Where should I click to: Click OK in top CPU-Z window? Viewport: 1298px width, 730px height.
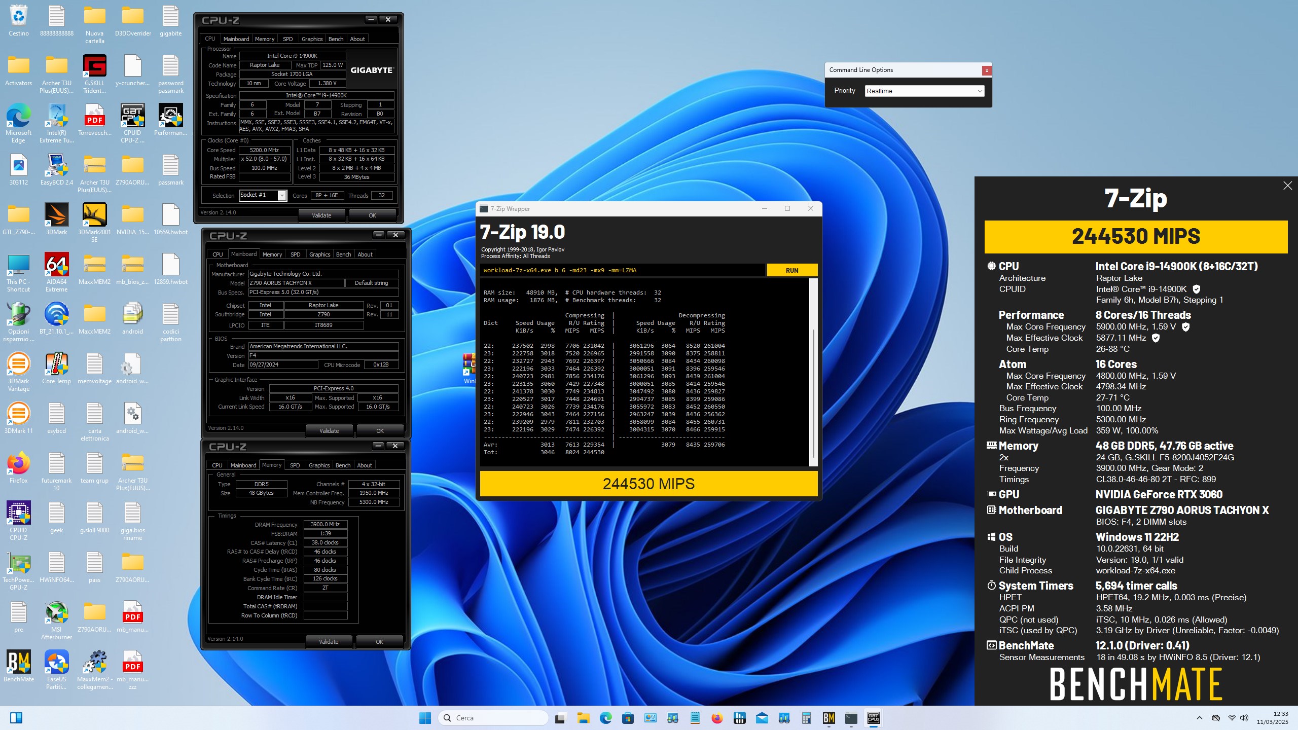[372, 215]
